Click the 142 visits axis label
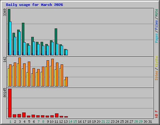 coord(5,60)
